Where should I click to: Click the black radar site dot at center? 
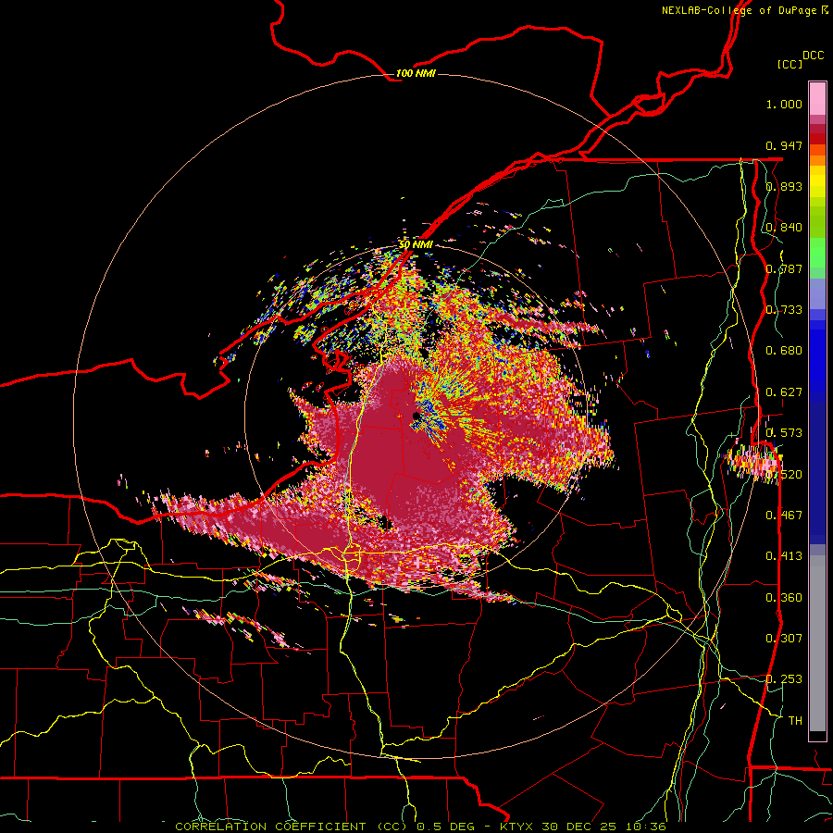click(416, 416)
